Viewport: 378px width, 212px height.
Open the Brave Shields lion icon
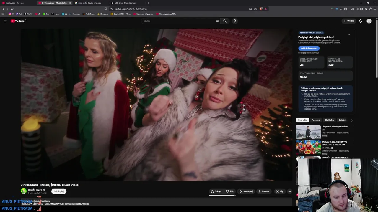point(261,9)
